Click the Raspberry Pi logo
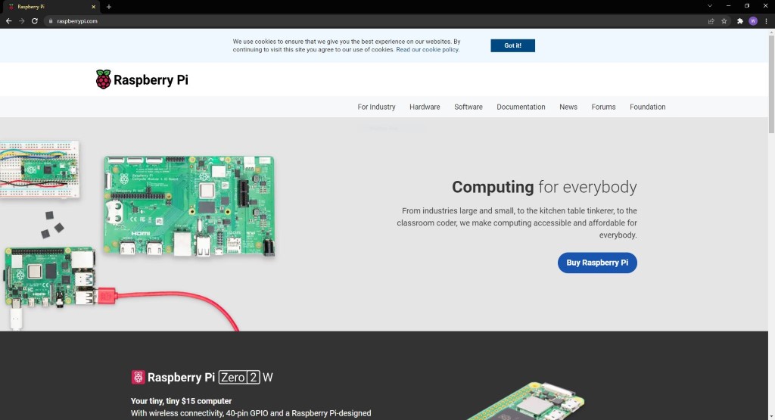Image resolution: width=775 pixels, height=420 pixels. pyautogui.click(x=142, y=79)
